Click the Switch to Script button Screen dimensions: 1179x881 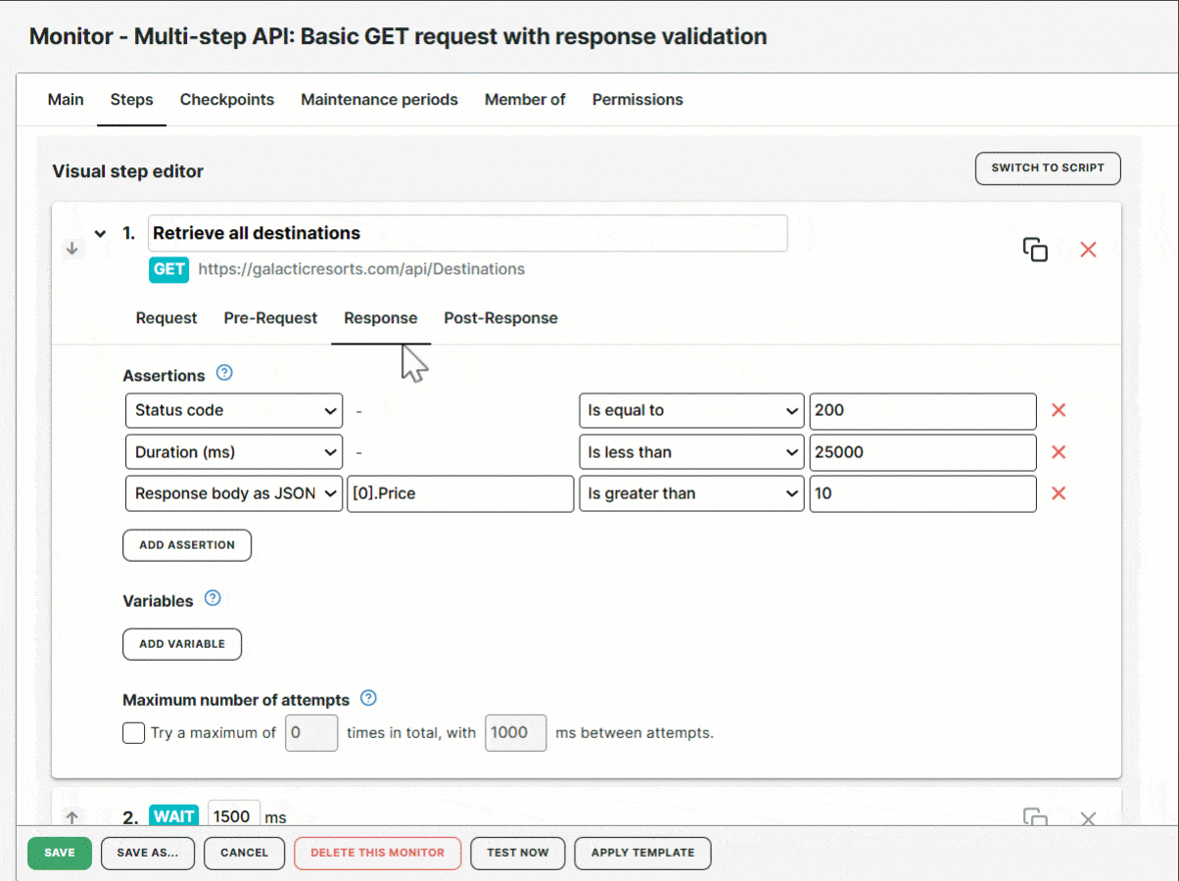[1047, 168]
